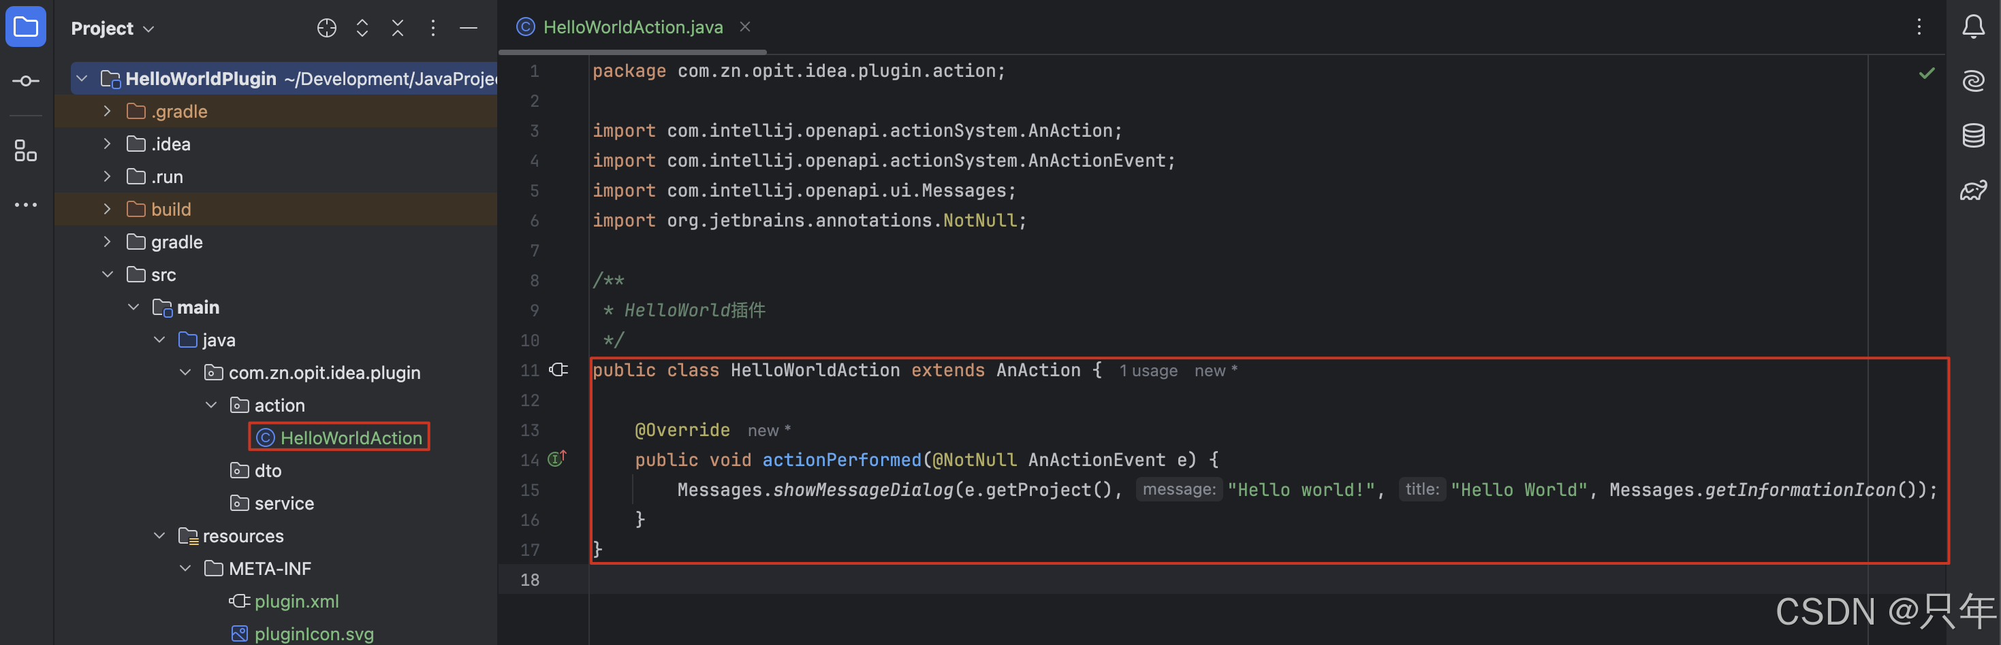The width and height of the screenshot is (2001, 645).
Task: Click 'message:' parameter hint
Action: (1179, 490)
